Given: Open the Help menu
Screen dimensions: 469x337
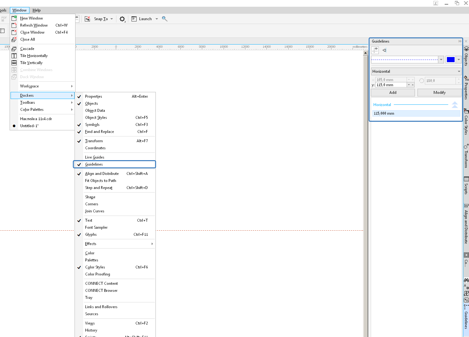Looking at the screenshot, I should [x=36, y=10].
